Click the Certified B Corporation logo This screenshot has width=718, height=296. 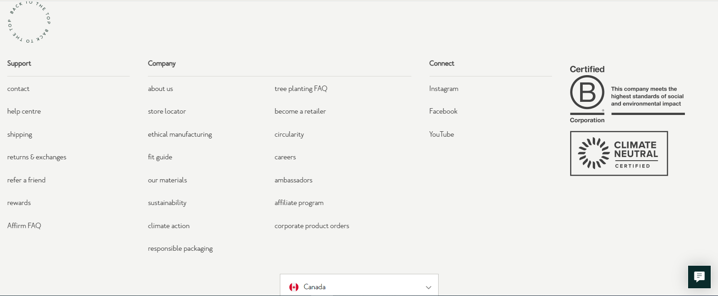click(x=587, y=94)
